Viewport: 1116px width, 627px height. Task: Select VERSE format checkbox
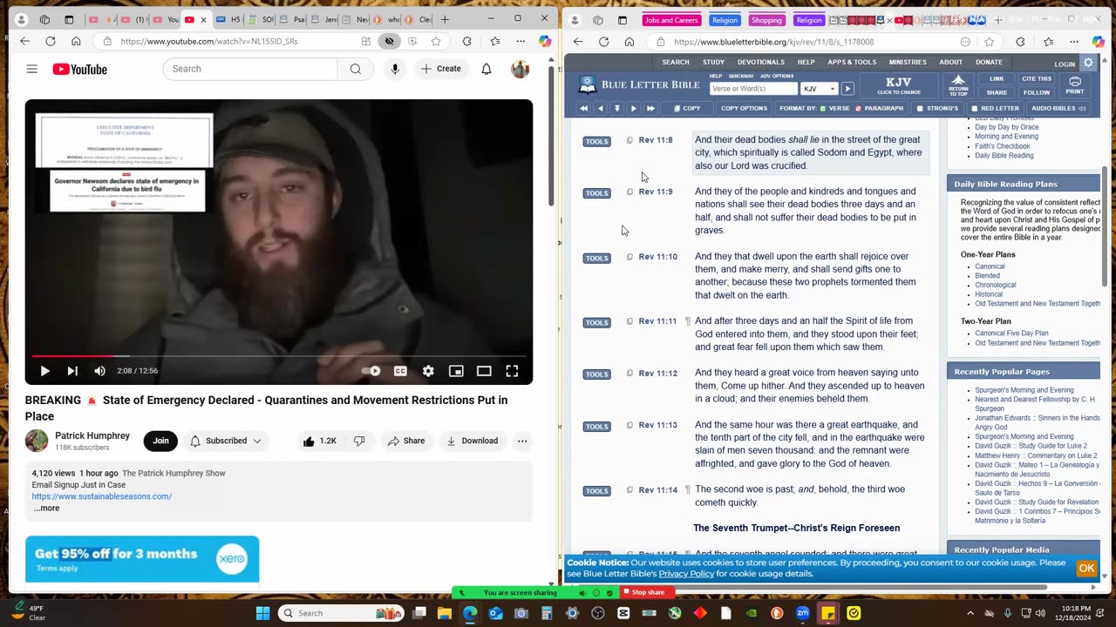[x=824, y=109]
